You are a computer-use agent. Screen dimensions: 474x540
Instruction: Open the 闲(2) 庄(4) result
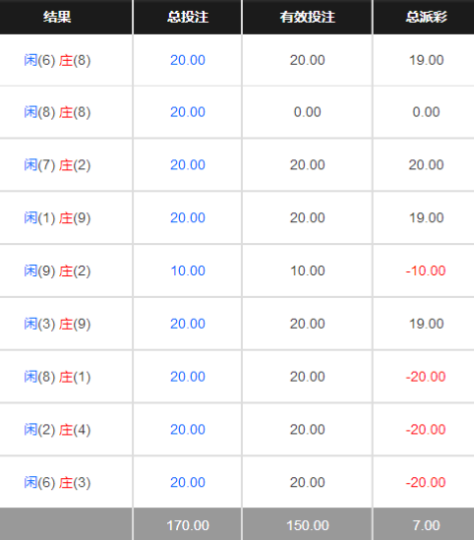click(x=57, y=430)
